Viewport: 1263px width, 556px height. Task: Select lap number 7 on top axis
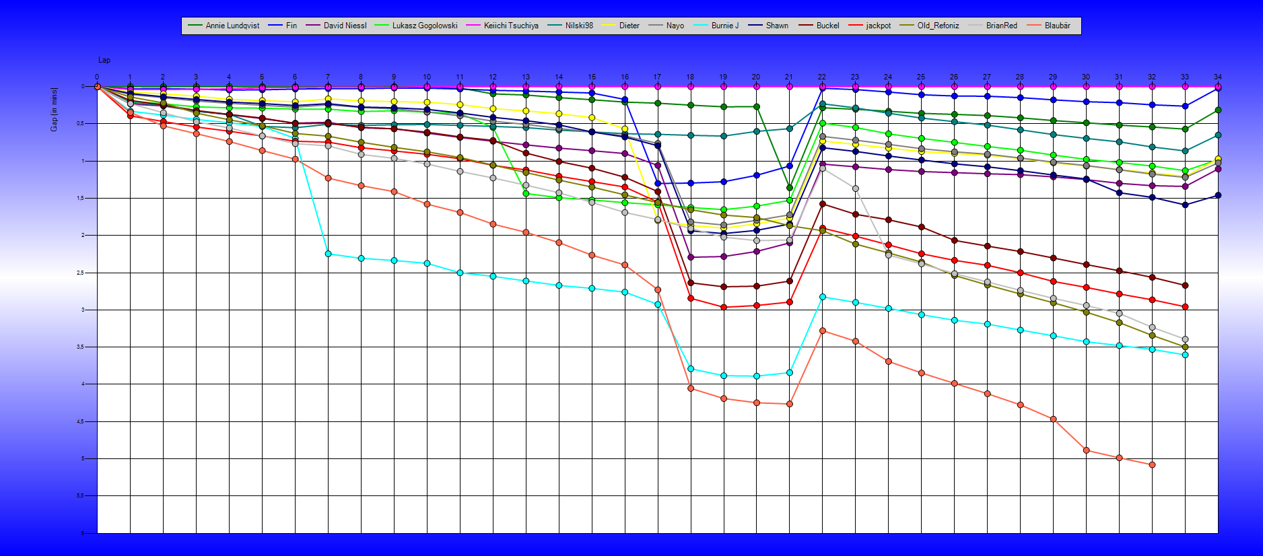point(328,77)
